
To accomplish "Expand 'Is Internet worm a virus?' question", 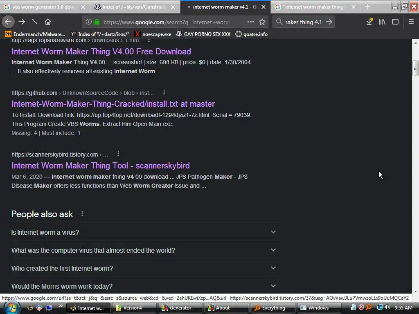I will click(x=144, y=232).
